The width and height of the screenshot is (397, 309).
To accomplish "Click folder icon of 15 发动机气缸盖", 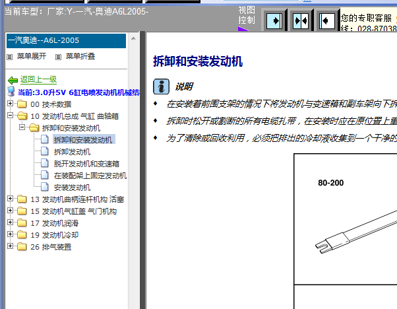I will point(22,211).
